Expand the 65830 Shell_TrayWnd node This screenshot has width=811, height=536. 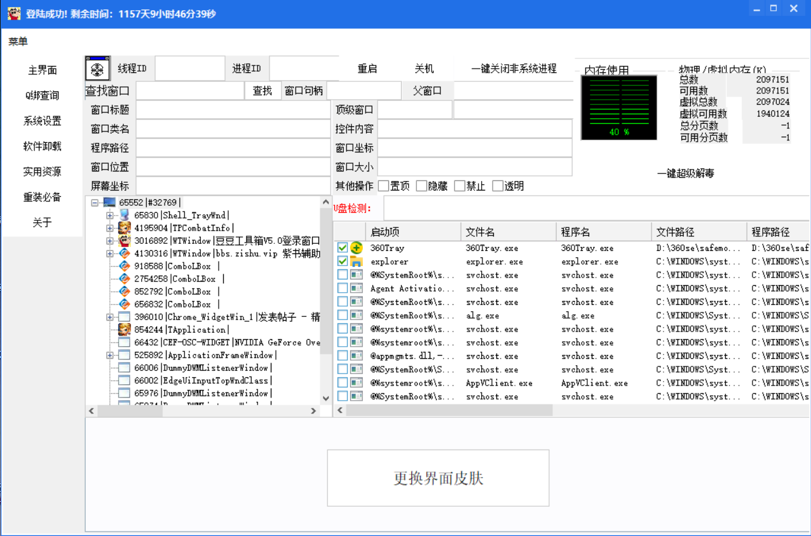(x=110, y=215)
